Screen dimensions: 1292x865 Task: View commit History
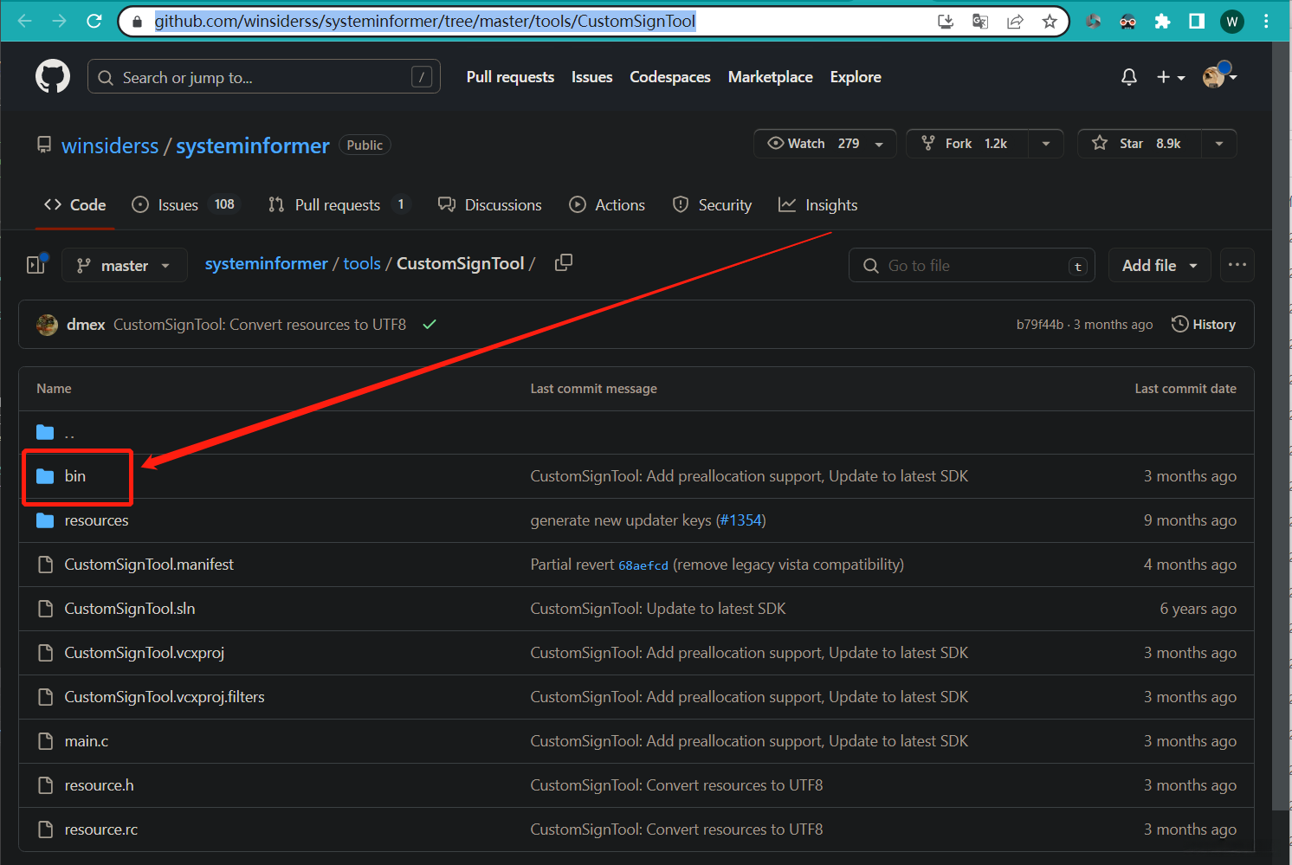pos(1204,325)
